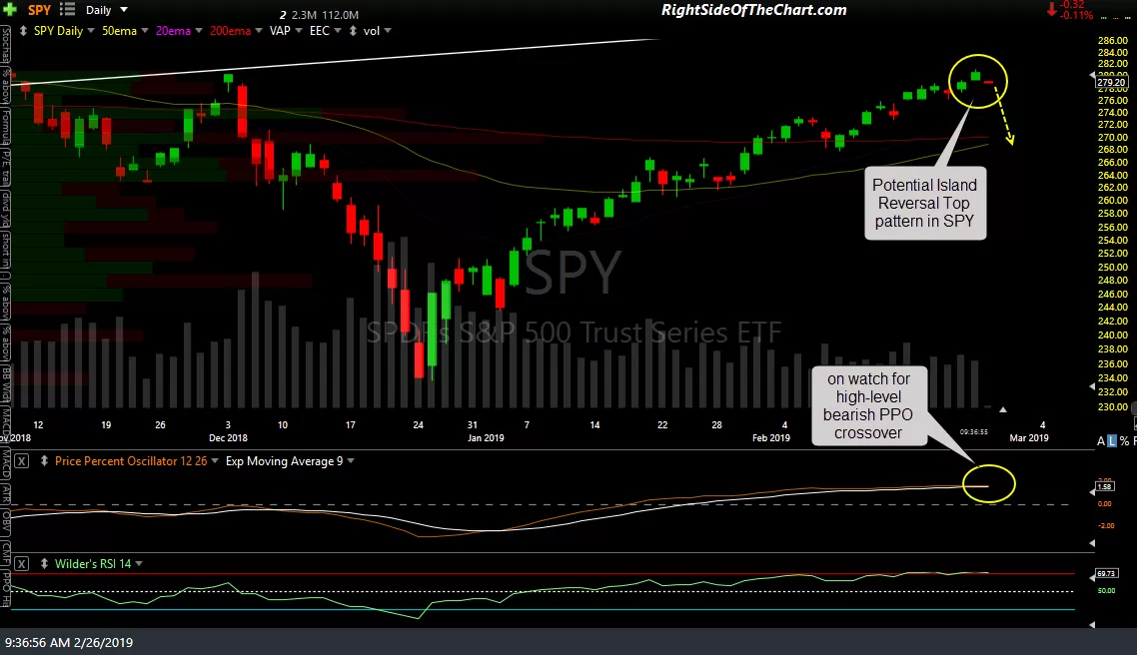The image size is (1137, 655).
Task: Click the move arrows beside vol
Action: click(353, 30)
